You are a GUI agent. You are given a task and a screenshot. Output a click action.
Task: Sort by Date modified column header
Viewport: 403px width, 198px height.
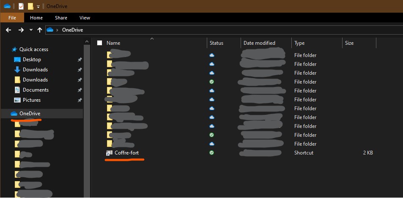(259, 43)
